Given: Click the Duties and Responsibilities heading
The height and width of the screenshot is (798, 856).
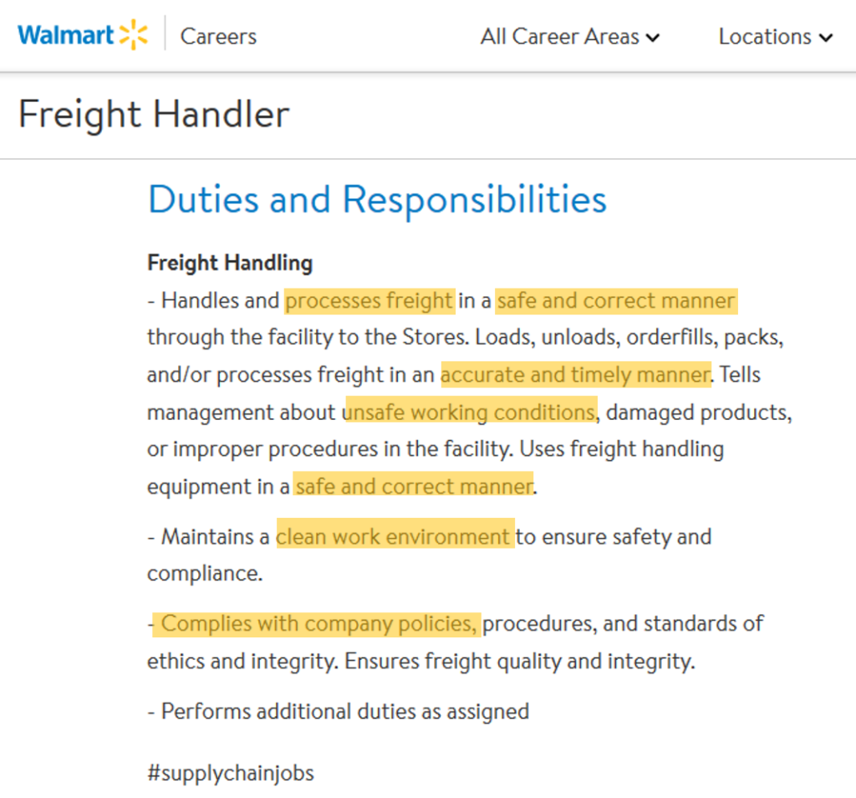Looking at the screenshot, I should [x=377, y=199].
